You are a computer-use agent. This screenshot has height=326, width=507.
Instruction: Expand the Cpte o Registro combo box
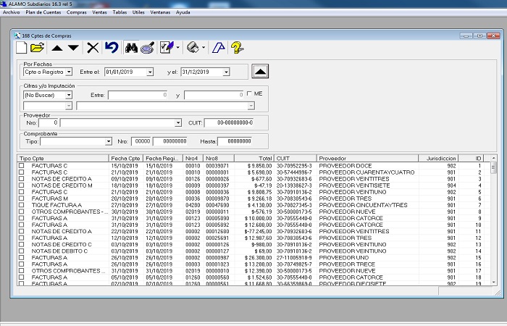tap(69, 72)
